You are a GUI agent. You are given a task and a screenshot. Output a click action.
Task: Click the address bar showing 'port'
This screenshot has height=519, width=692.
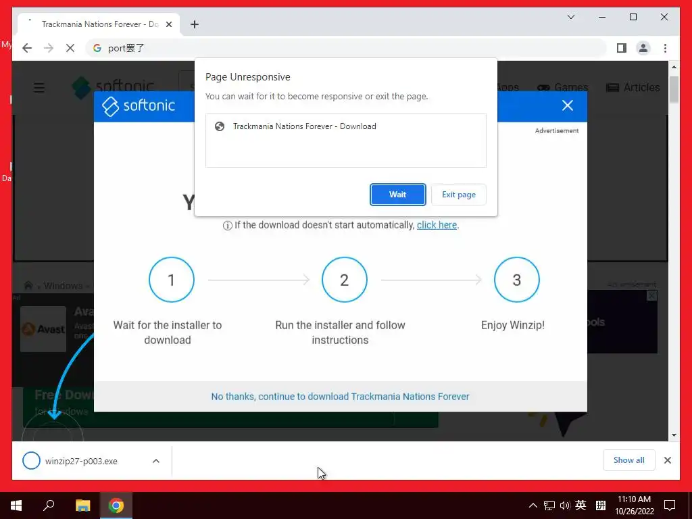346,48
